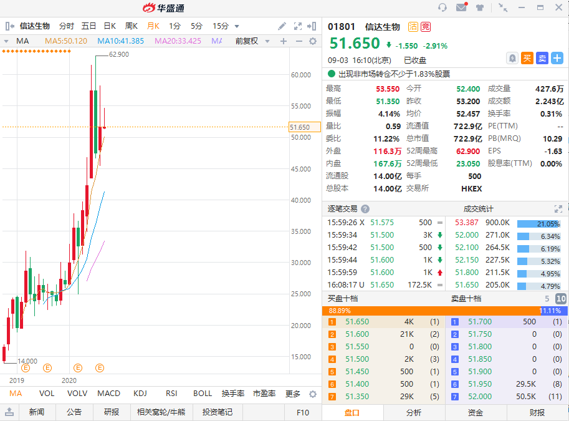Screen dimensions: 569x421
Task: Open chart settings via the gear icon
Action: [313, 40]
